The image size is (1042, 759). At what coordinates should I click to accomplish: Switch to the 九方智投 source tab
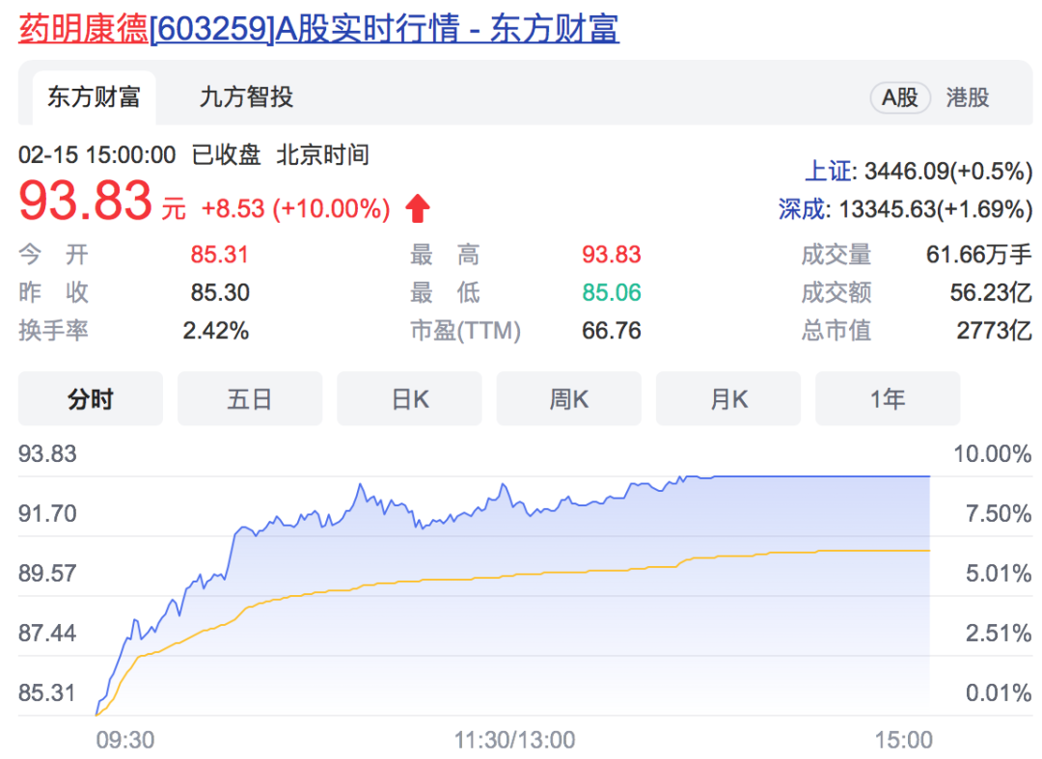(x=246, y=97)
